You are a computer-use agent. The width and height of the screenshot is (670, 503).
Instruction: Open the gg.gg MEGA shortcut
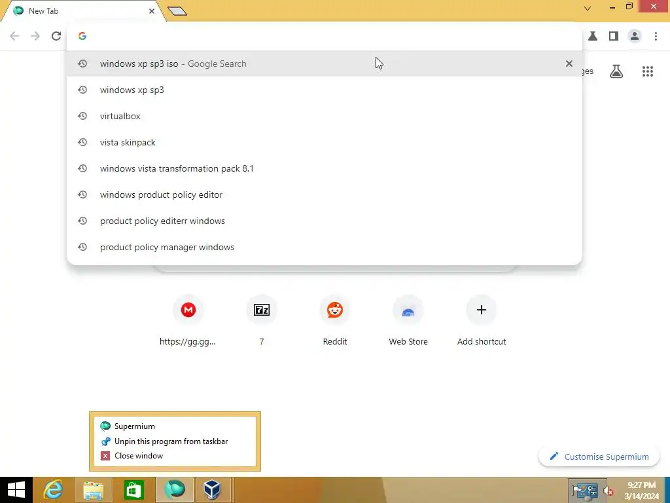(x=188, y=320)
